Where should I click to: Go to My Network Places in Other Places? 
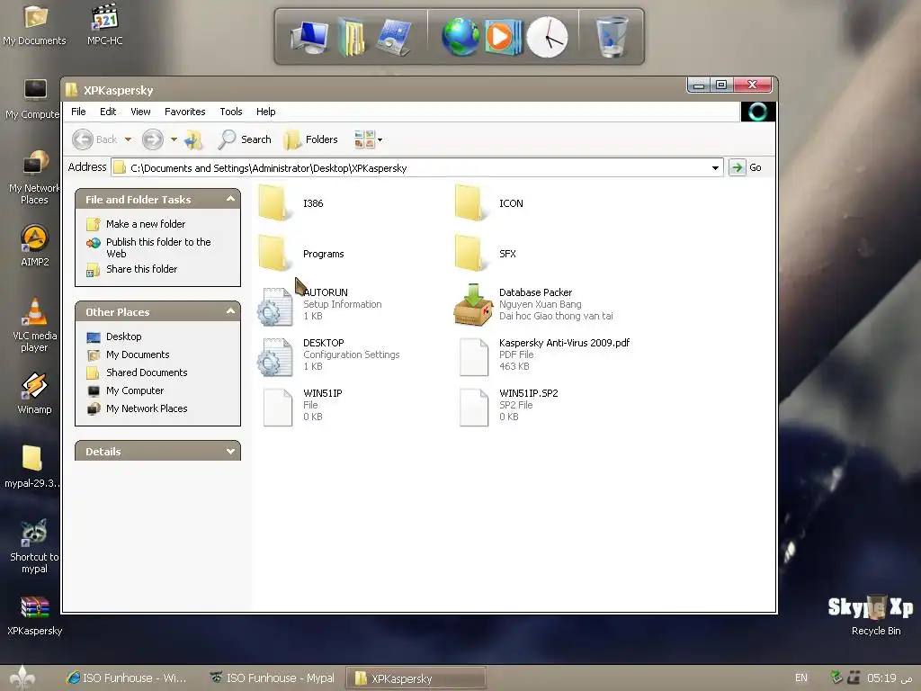tap(147, 408)
